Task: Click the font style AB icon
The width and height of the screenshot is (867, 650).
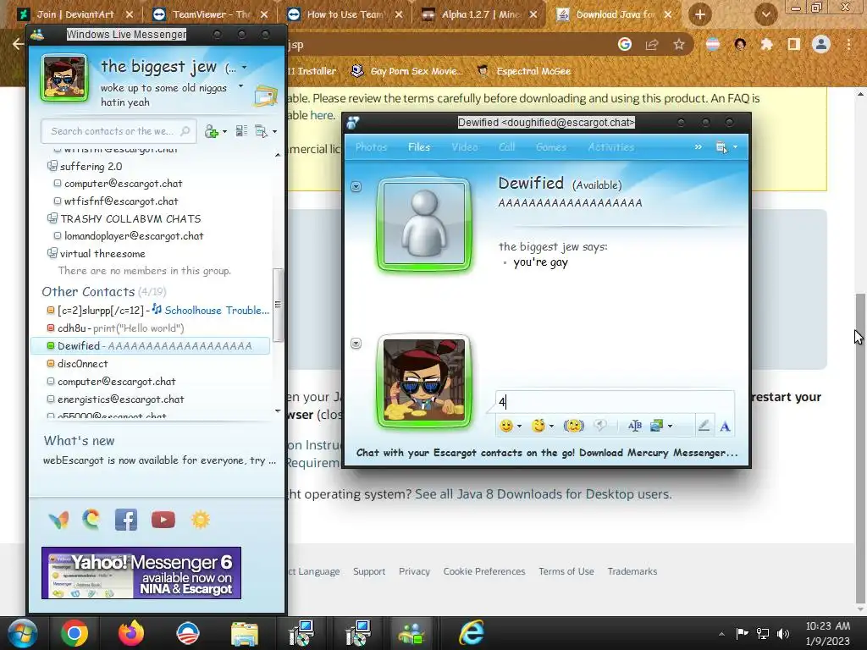Action: 635,426
